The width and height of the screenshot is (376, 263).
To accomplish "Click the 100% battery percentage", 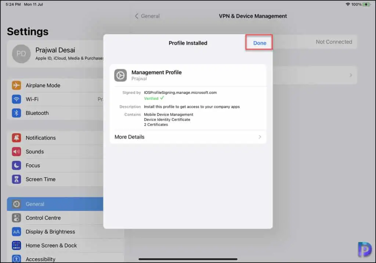I will (x=356, y=4).
